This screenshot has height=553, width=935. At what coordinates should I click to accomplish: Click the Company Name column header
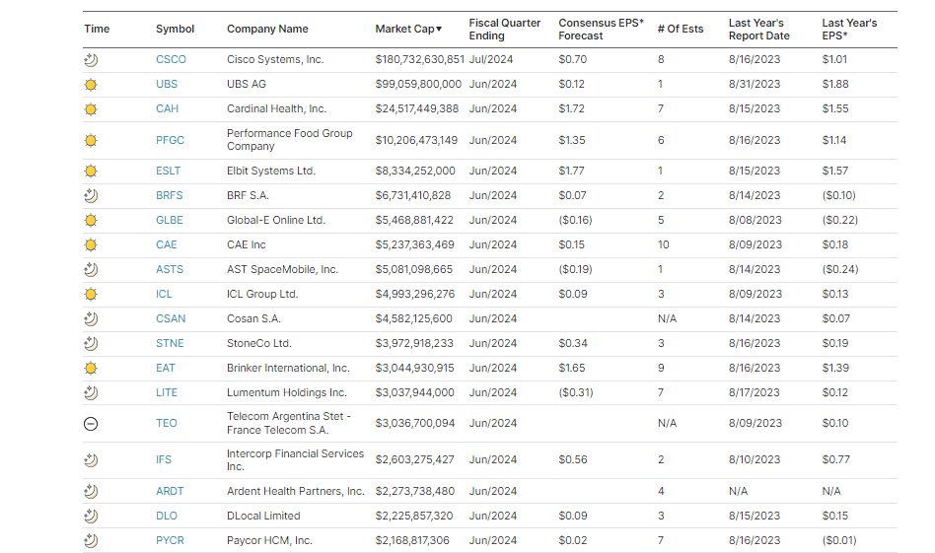click(x=267, y=29)
